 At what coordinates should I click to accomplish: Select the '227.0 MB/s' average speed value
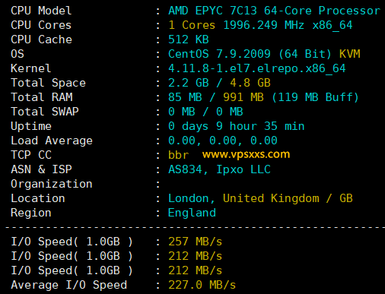pos(202,285)
